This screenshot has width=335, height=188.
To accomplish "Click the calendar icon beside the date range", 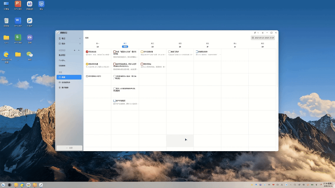I will click(x=253, y=38).
